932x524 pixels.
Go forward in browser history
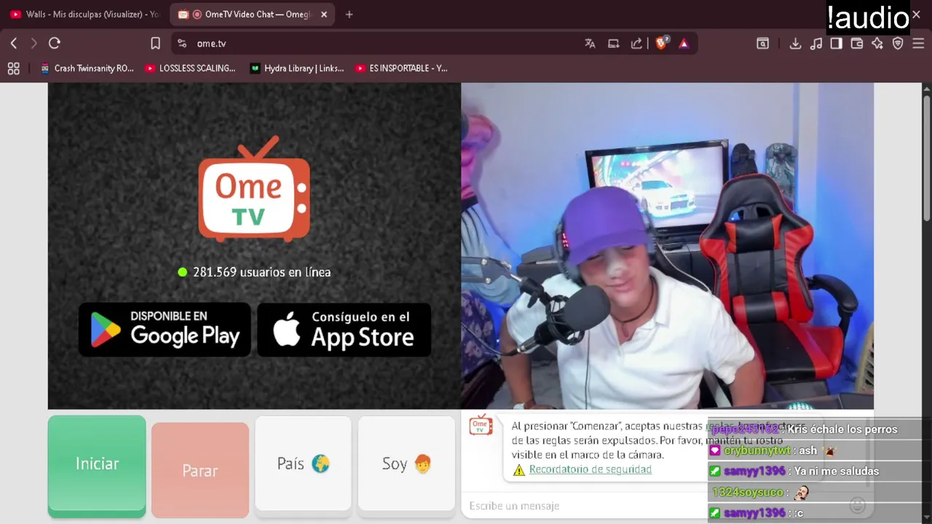33,44
